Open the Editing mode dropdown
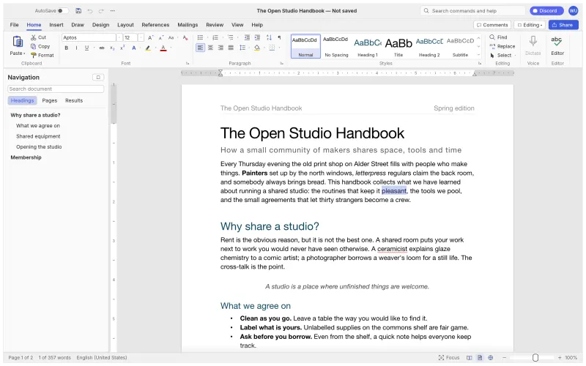Viewport: 586px width, 366px height. click(x=530, y=25)
